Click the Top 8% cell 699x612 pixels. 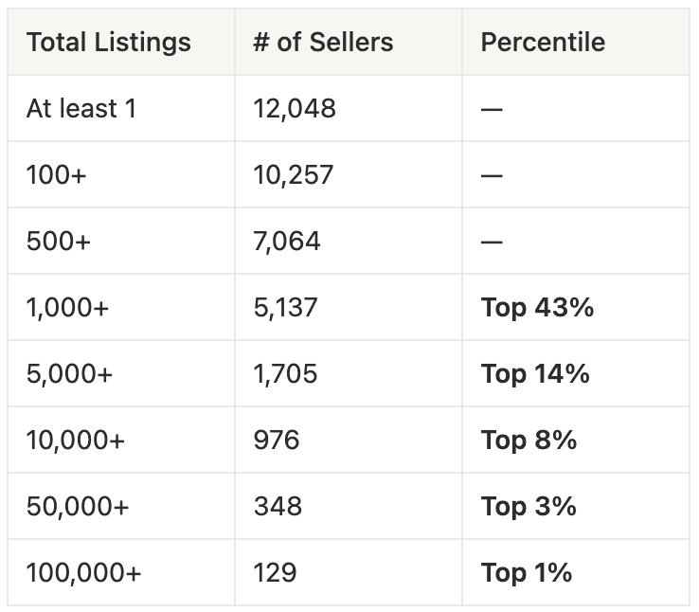[529, 441]
